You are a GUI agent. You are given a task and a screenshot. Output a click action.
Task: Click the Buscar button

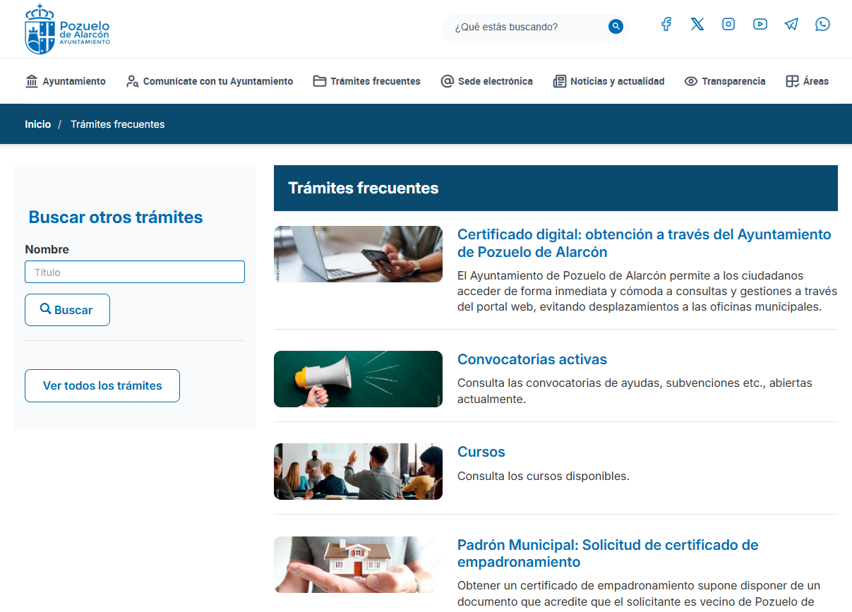click(x=67, y=310)
